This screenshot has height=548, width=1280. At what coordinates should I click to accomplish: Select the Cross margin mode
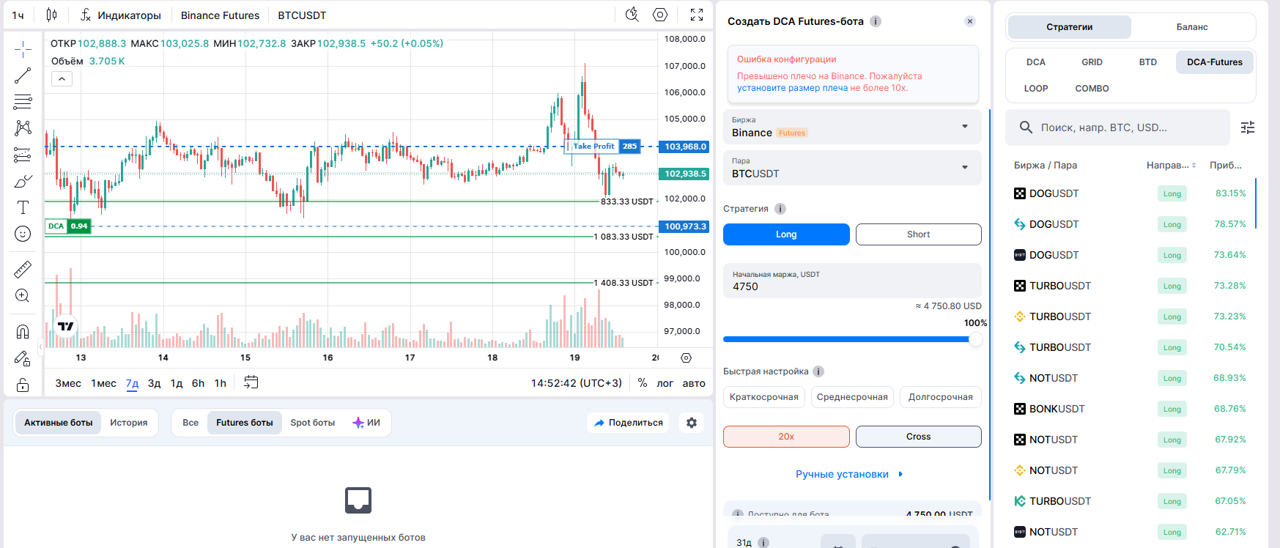(918, 437)
